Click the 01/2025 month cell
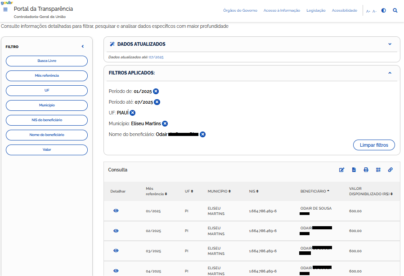404x276 pixels. (153, 211)
